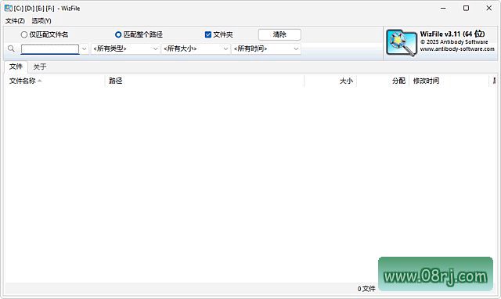This screenshot has height=299, width=501.
Task: Sort by 修改时间 column header
Action: pos(449,81)
